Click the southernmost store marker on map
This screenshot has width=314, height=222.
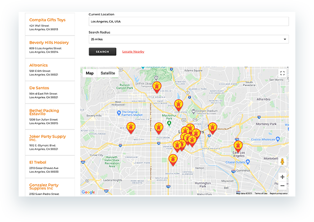[x=172, y=159]
